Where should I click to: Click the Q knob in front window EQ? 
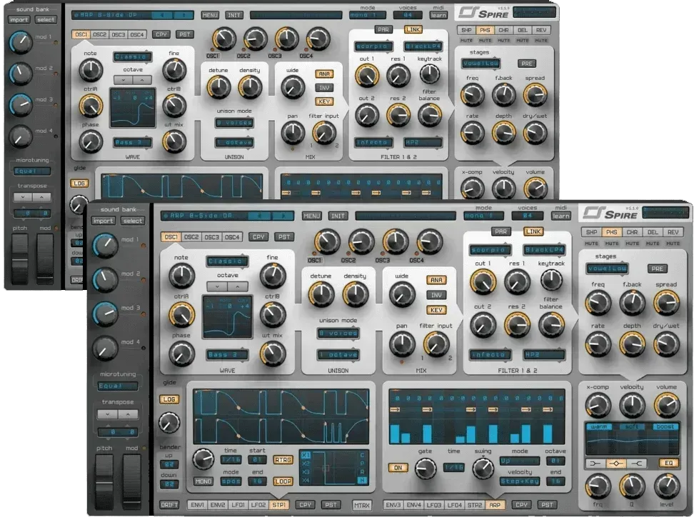(632, 486)
